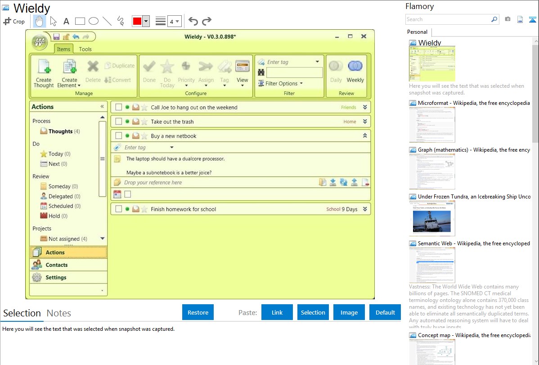539x365 pixels.
Task: Click the Paste Selection button
Action: coord(313,312)
